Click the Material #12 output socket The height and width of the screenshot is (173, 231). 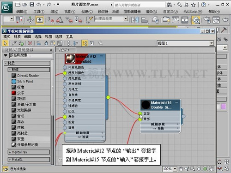[x=108, y=97]
